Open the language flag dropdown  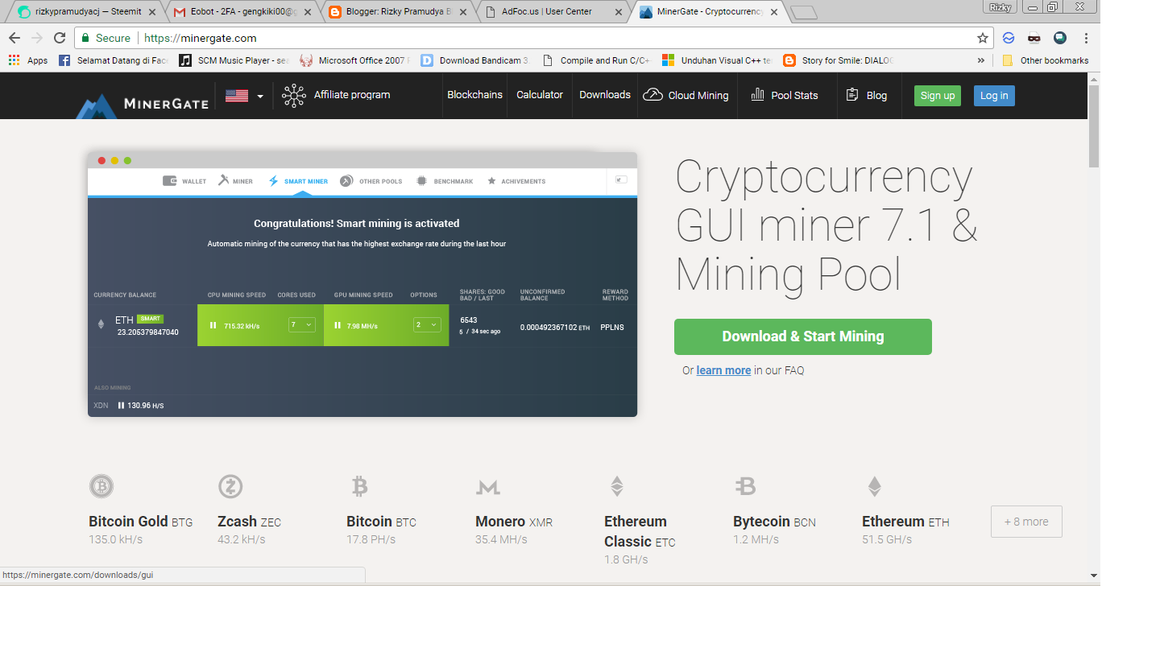(x=244, y=96)
